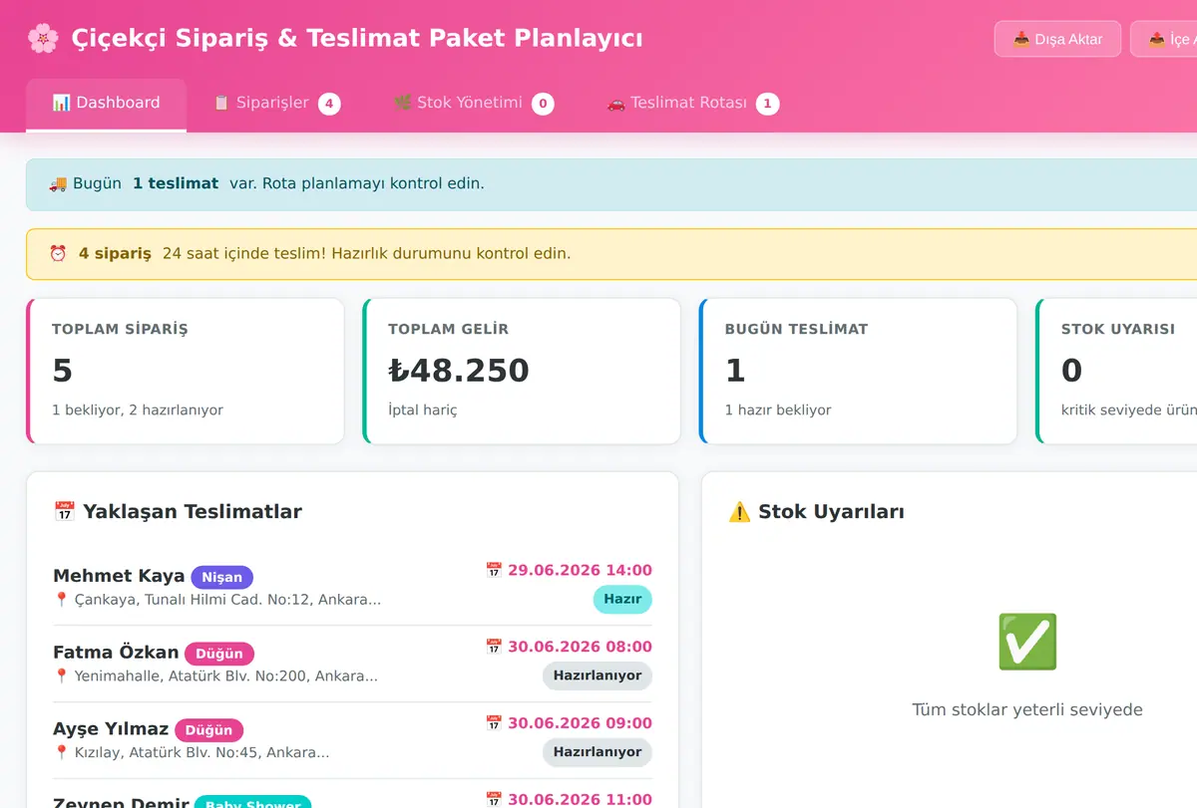Click the cherry blossom logo icon
1197x808 pixels.
43,39
